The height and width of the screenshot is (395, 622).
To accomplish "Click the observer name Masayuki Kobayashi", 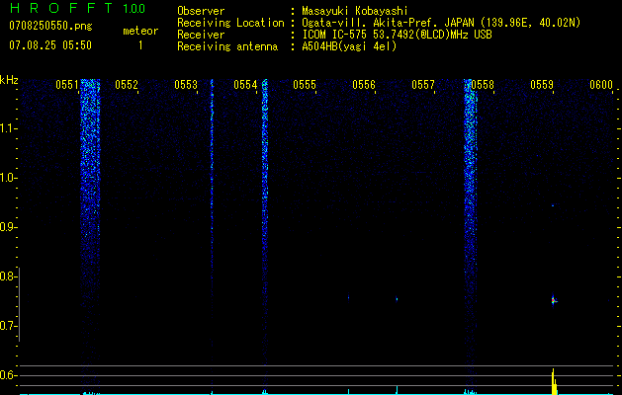I will coord(355,11).
